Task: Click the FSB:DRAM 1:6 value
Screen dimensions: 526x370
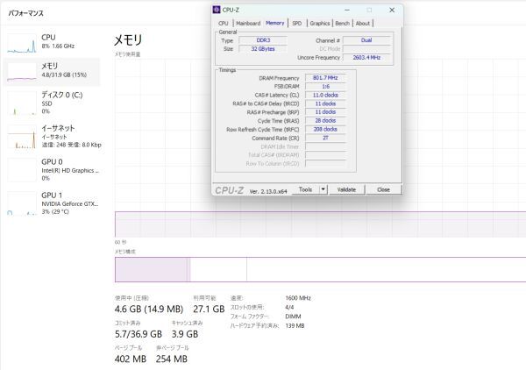Action: point(325,87)
